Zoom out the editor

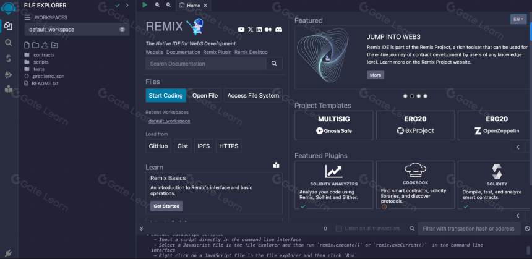[157, 5]
